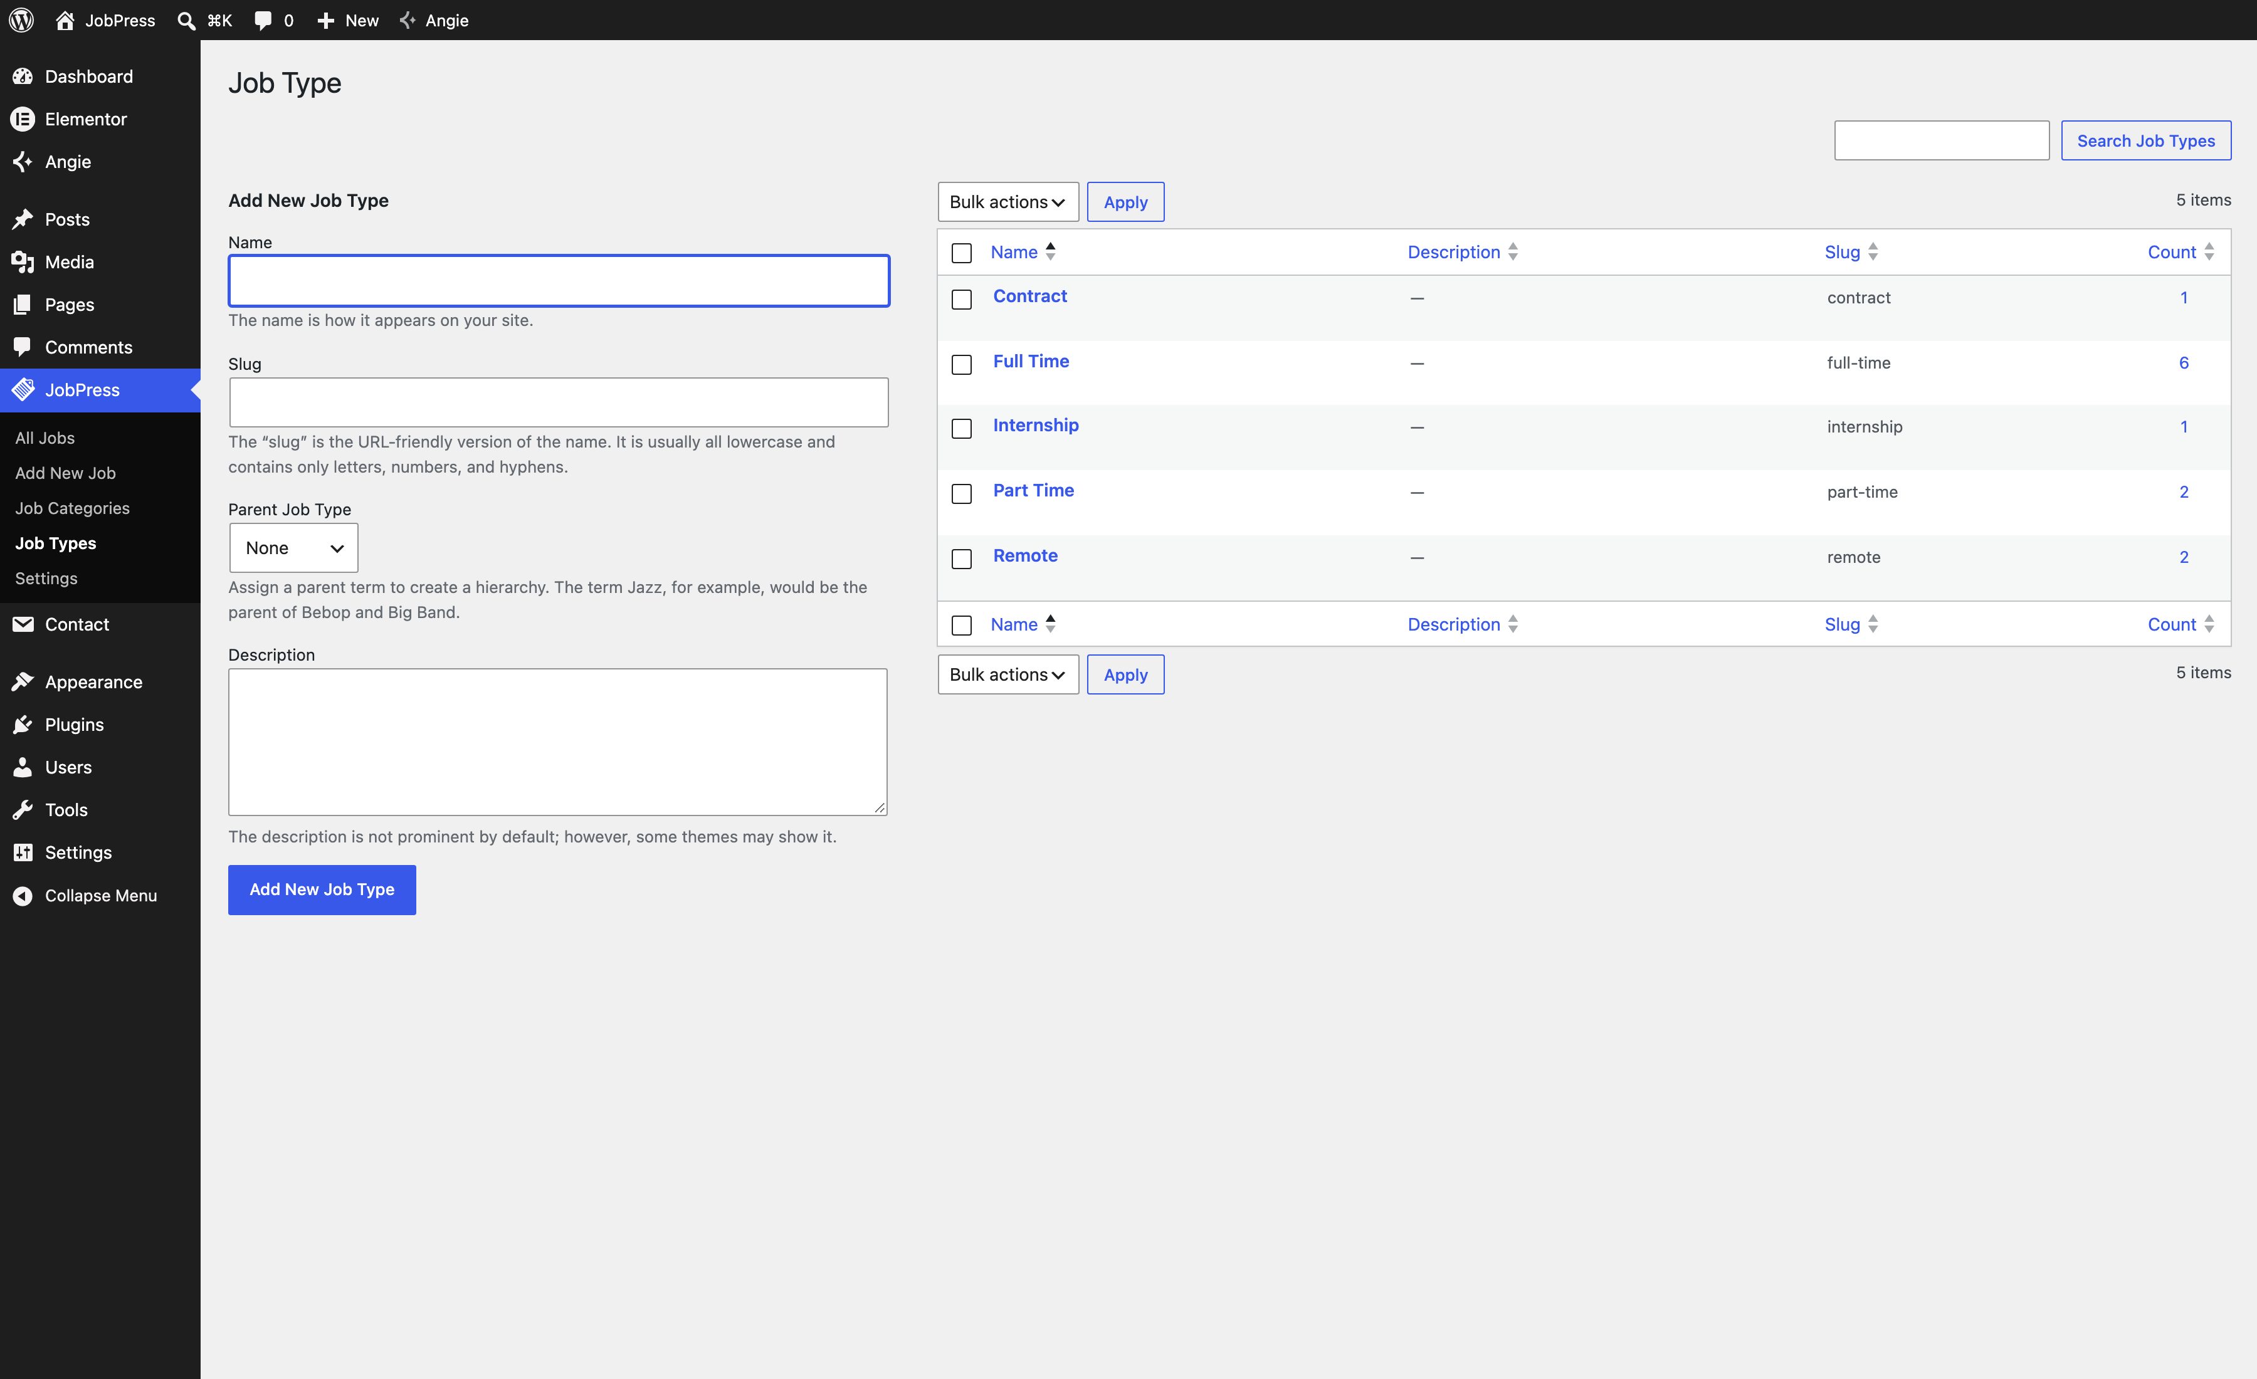Sort by Slug using top header arrows
Image resolution: width=2257 pixels, height=1379 pixels.
[1873, 252]
